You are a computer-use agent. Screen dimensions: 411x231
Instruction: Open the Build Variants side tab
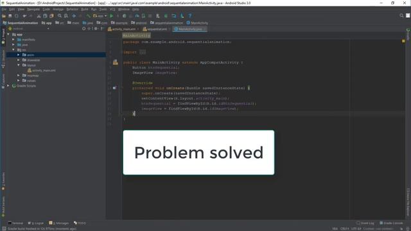click(x=3, y=207)
